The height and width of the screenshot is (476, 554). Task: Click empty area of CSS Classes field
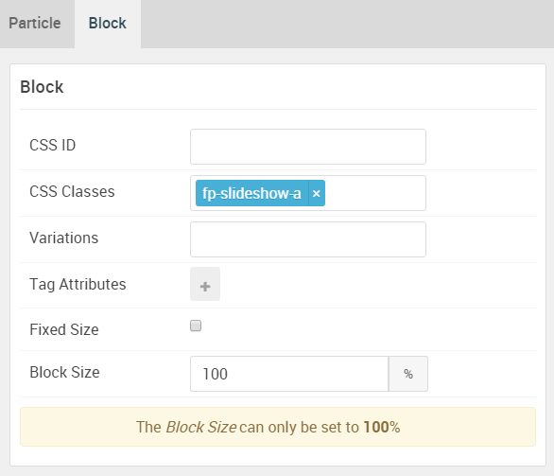tap(374, 193)
